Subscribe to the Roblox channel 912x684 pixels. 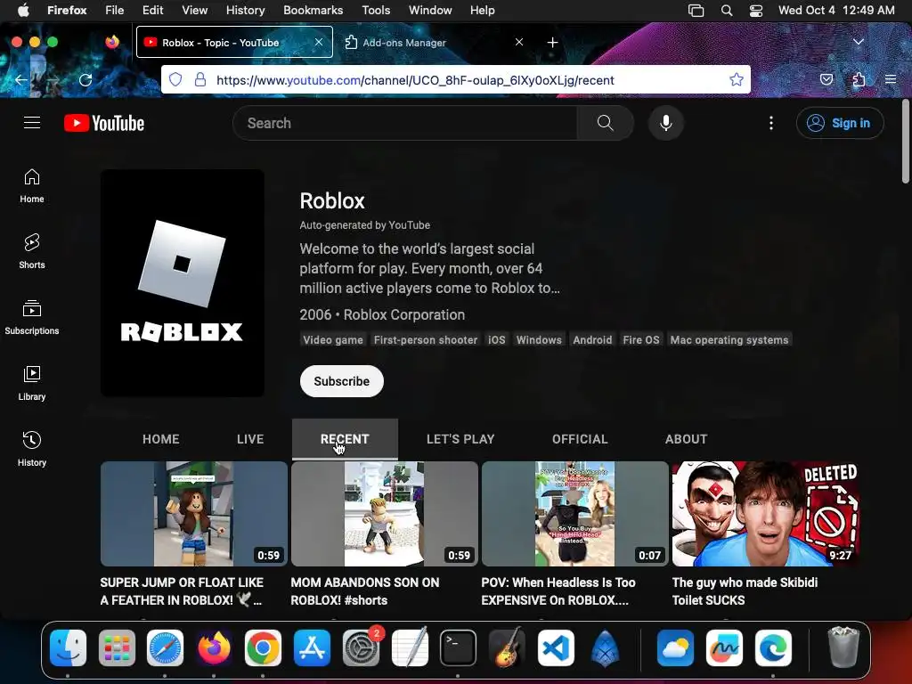(342, 381)
